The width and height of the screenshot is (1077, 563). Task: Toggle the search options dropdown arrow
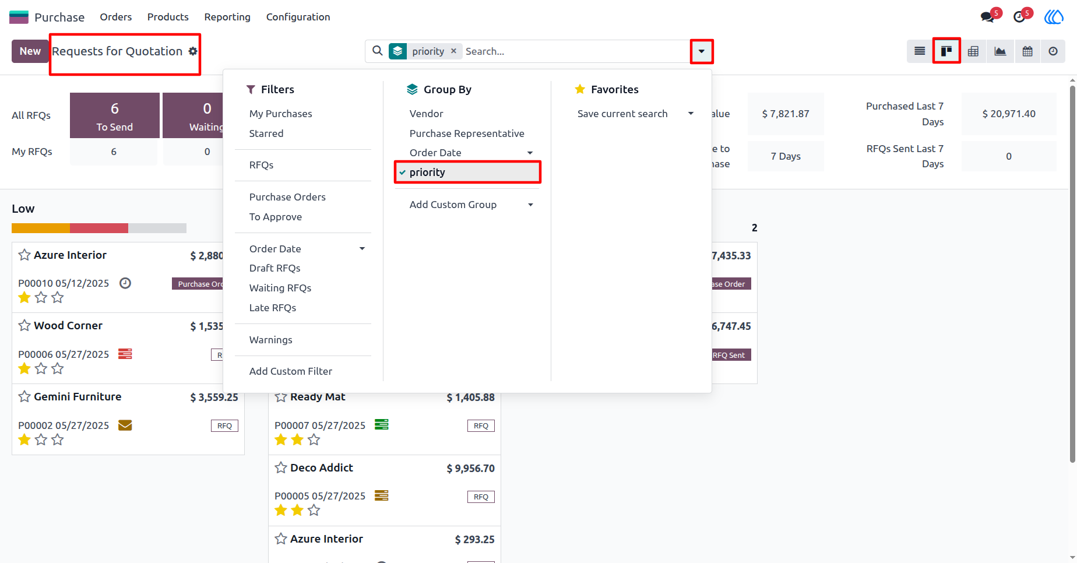click(x=702, y=51)
